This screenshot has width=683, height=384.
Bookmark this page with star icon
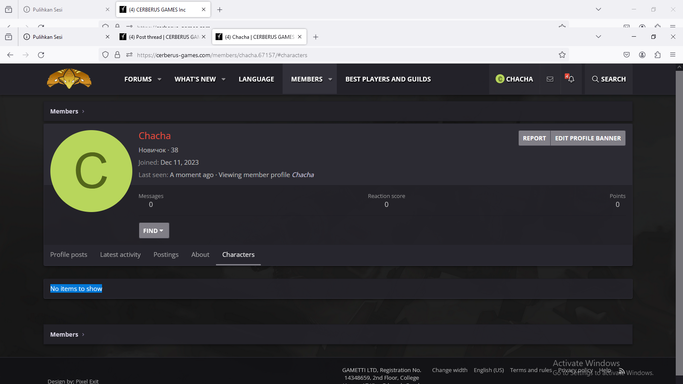[562, 55]
